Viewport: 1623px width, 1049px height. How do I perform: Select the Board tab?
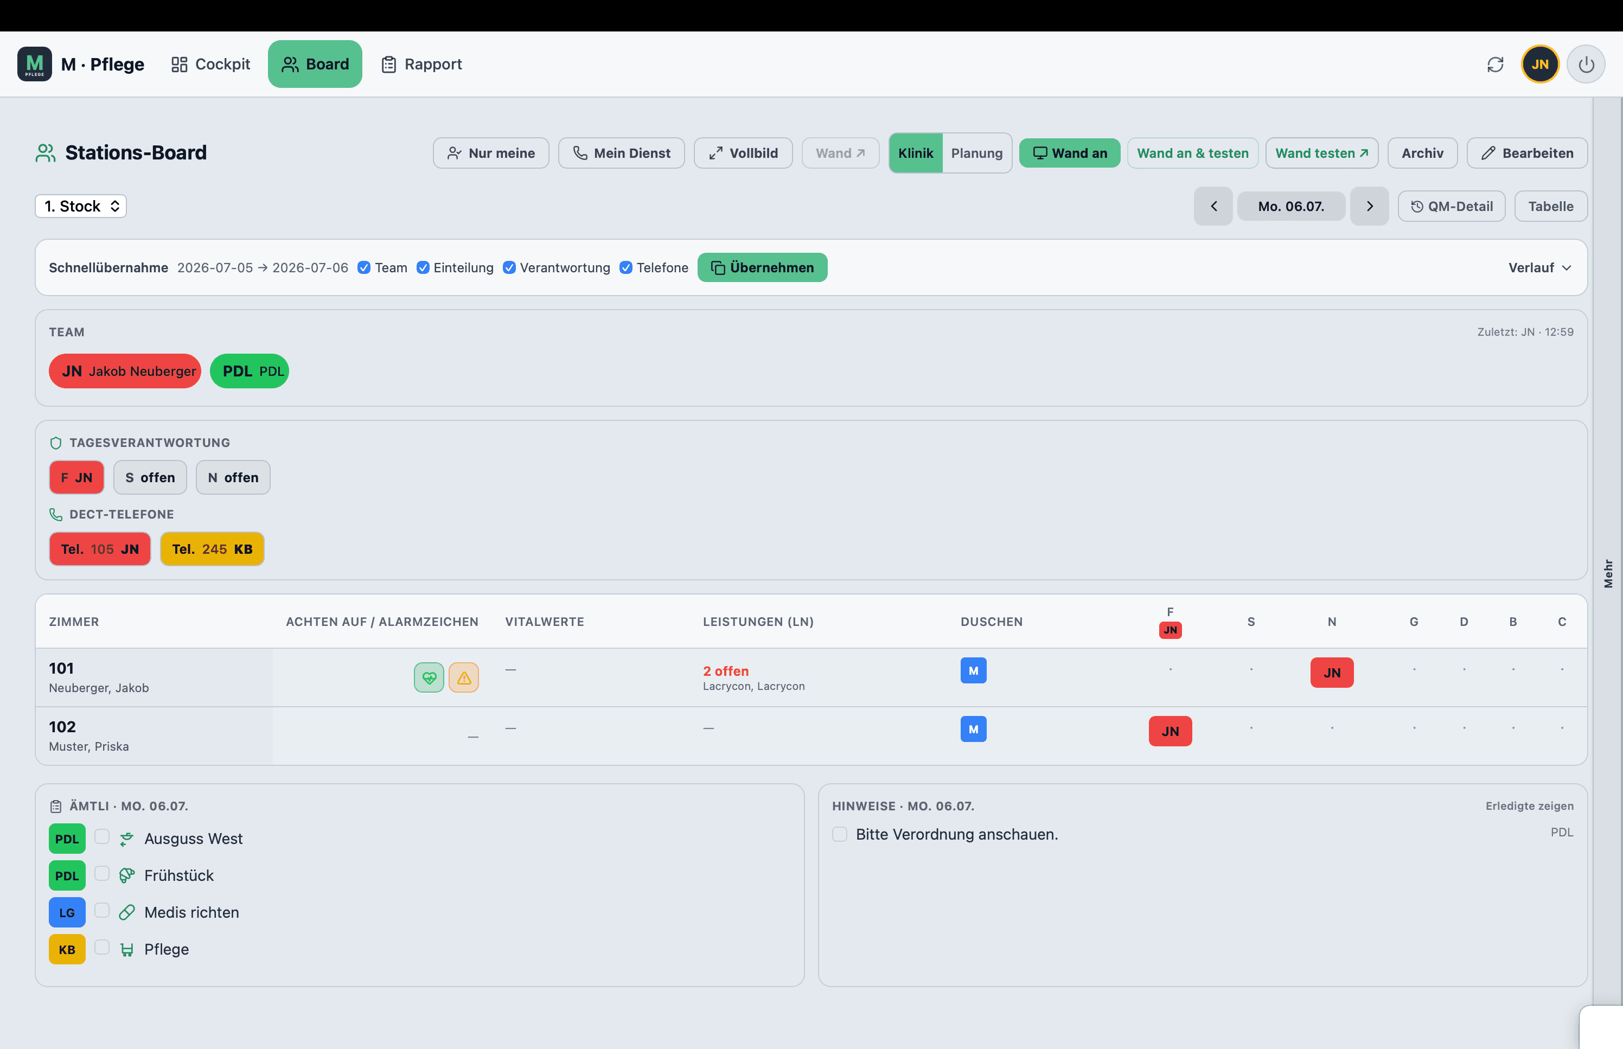coord(315,64)
